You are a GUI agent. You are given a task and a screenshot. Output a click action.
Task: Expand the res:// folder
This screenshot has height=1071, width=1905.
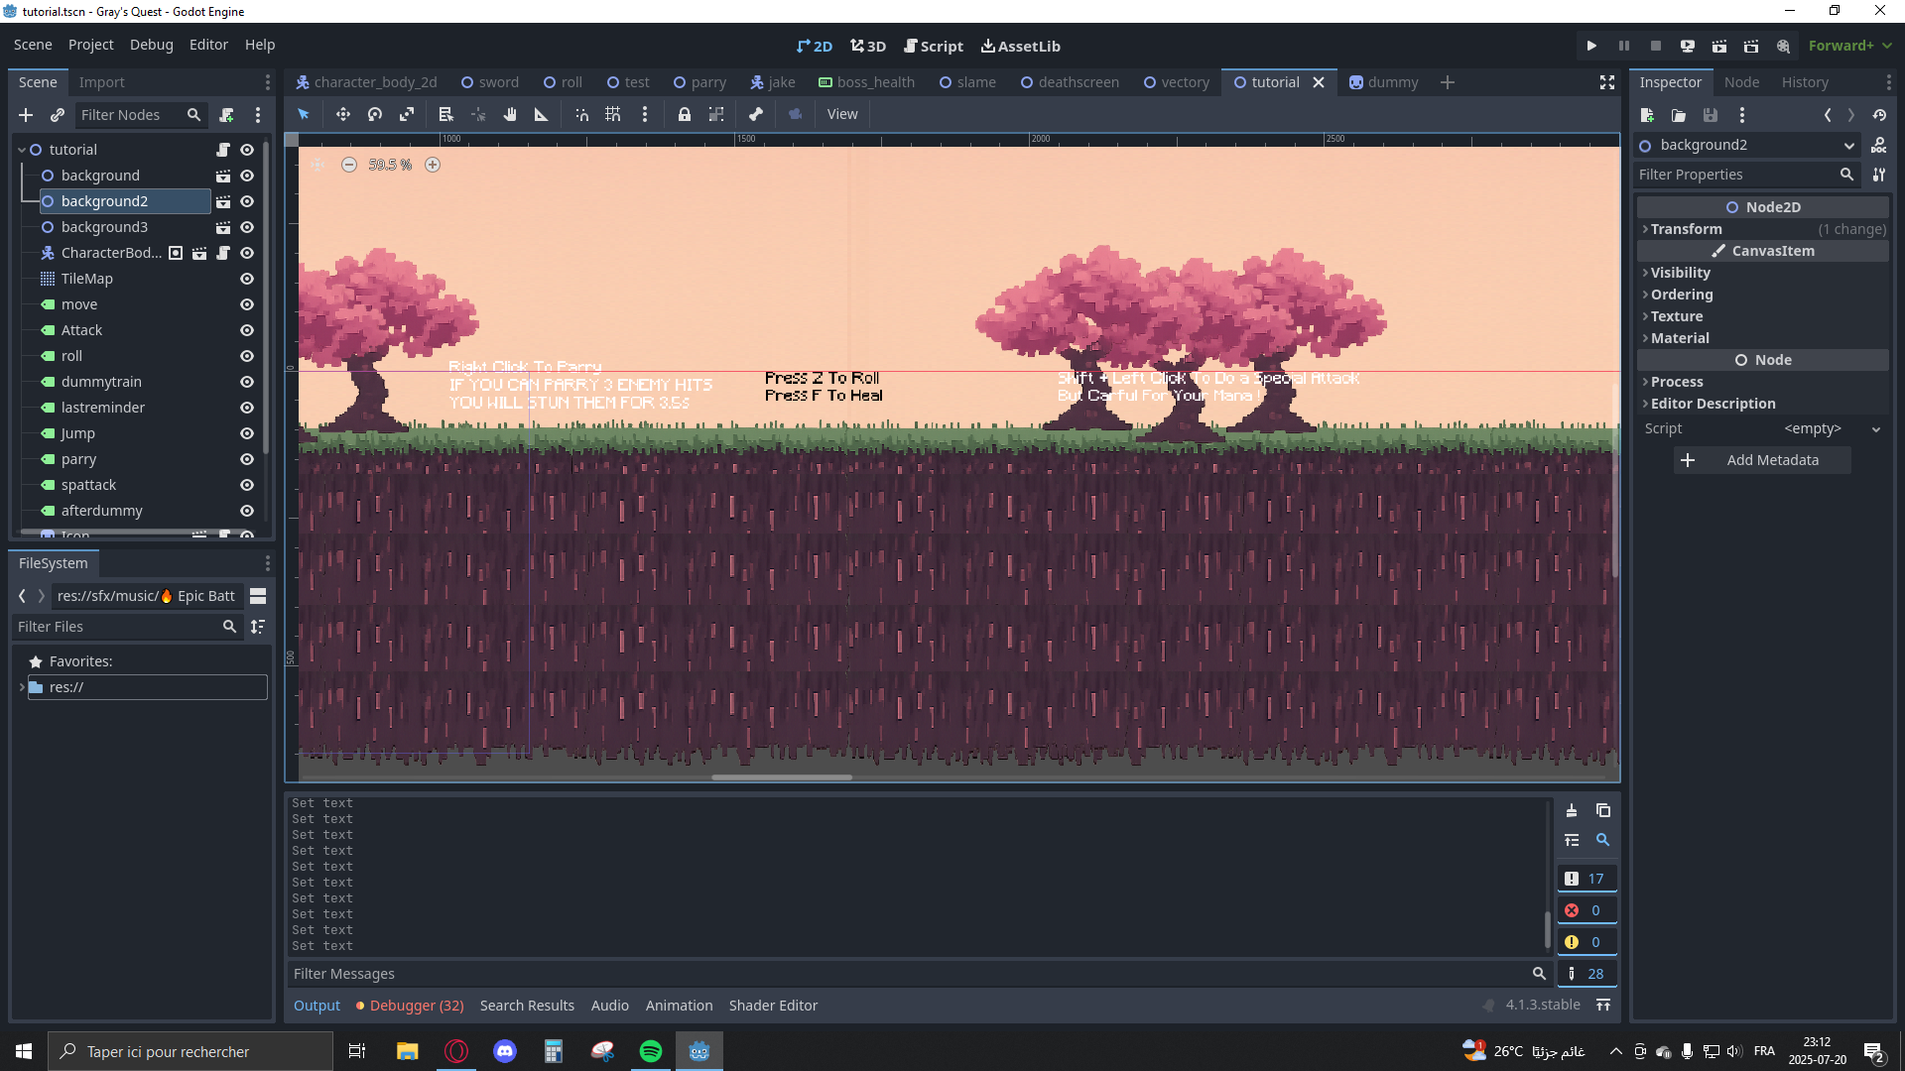tap(22, 687)
